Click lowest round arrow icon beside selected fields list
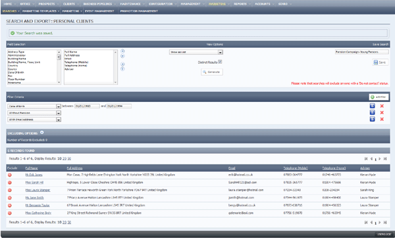395x238 pixels. (x=122, y=69)
